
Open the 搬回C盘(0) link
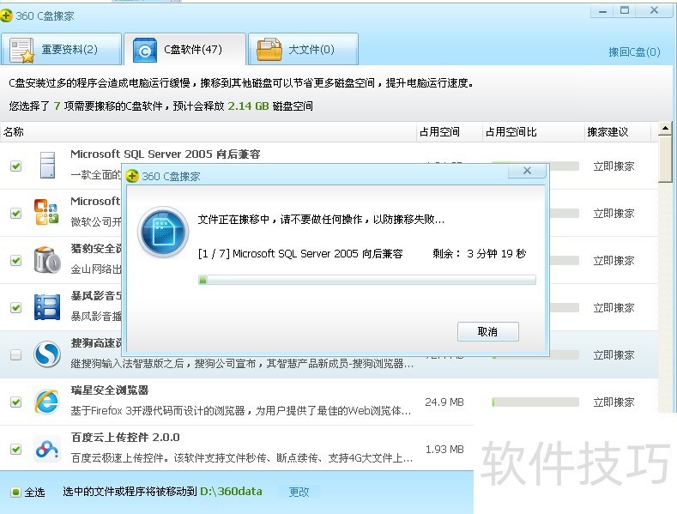634,51
